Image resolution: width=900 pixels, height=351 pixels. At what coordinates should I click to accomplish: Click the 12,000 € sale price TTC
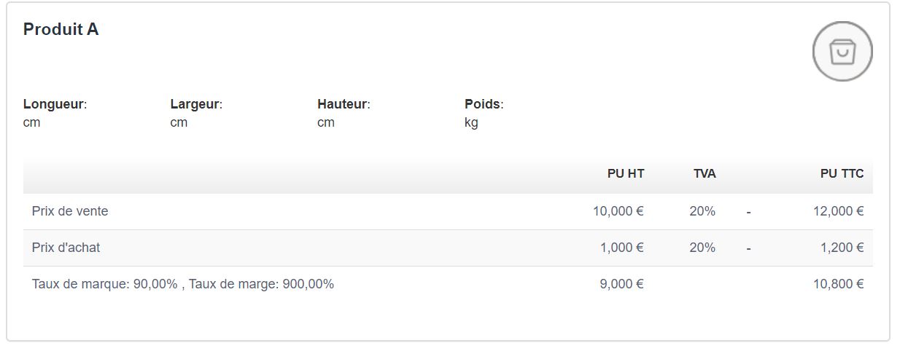click(839, 211)
